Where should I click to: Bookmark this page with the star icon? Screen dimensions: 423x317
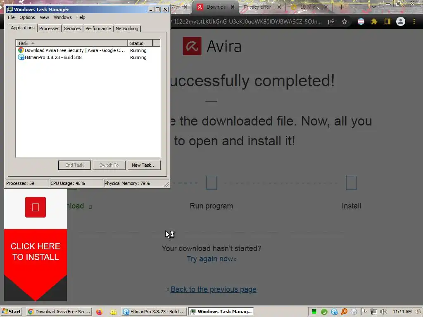(345, 21)
